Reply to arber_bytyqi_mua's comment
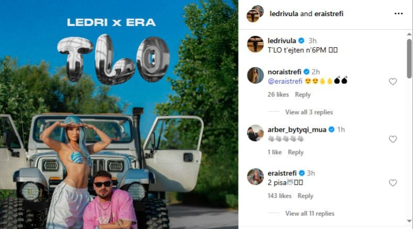This screenshot has height=229, width=413. pos(295,152)
